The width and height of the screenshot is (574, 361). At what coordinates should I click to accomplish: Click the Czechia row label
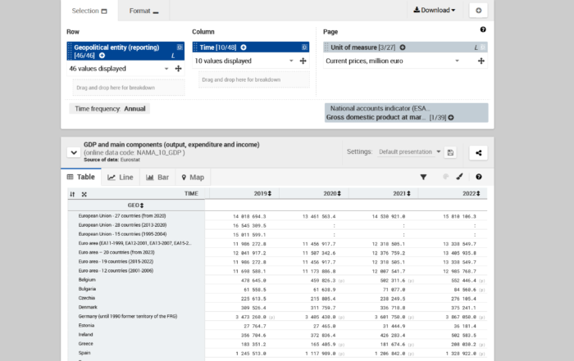click(87, 298)
